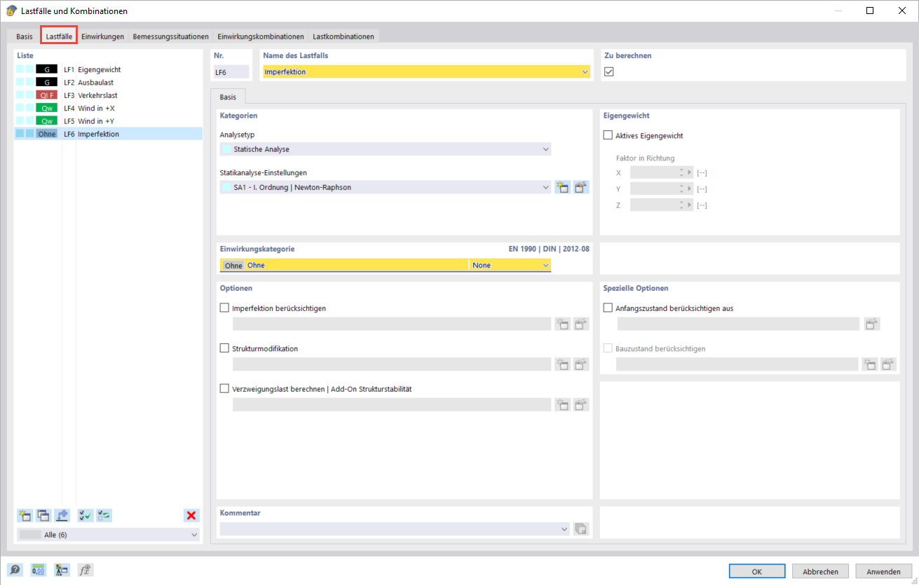This screenshot has width=919, height=585.
Task: Enable Aktives Eigengewicht checkbox
Action: 608,135
